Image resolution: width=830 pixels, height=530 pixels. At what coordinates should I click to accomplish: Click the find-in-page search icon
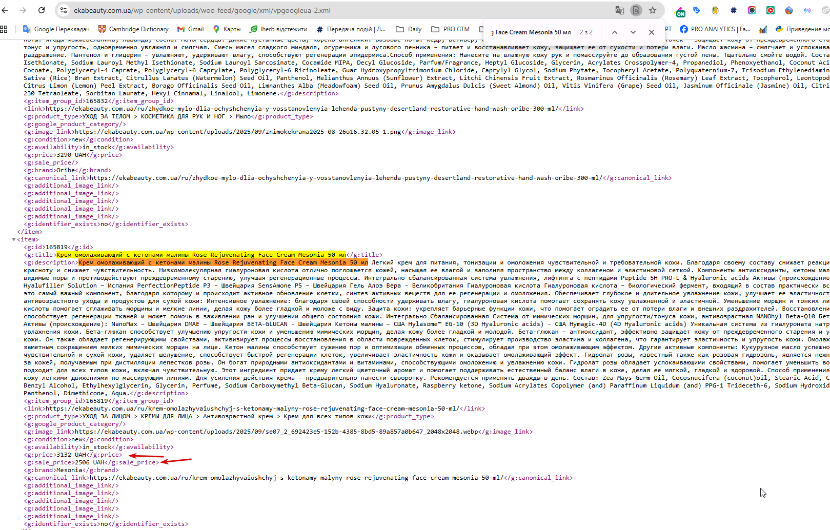point(636,10)
